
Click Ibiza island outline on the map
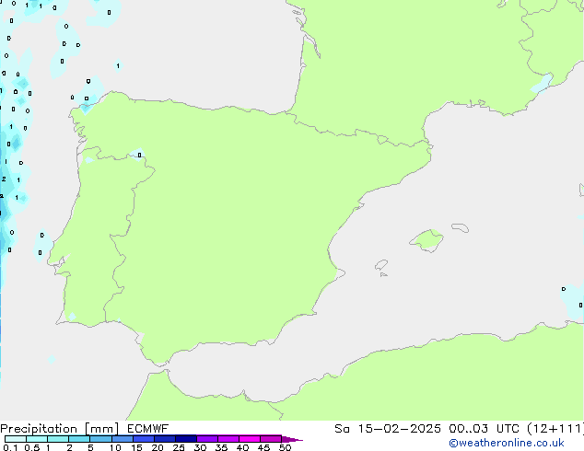tap(381, 265)
